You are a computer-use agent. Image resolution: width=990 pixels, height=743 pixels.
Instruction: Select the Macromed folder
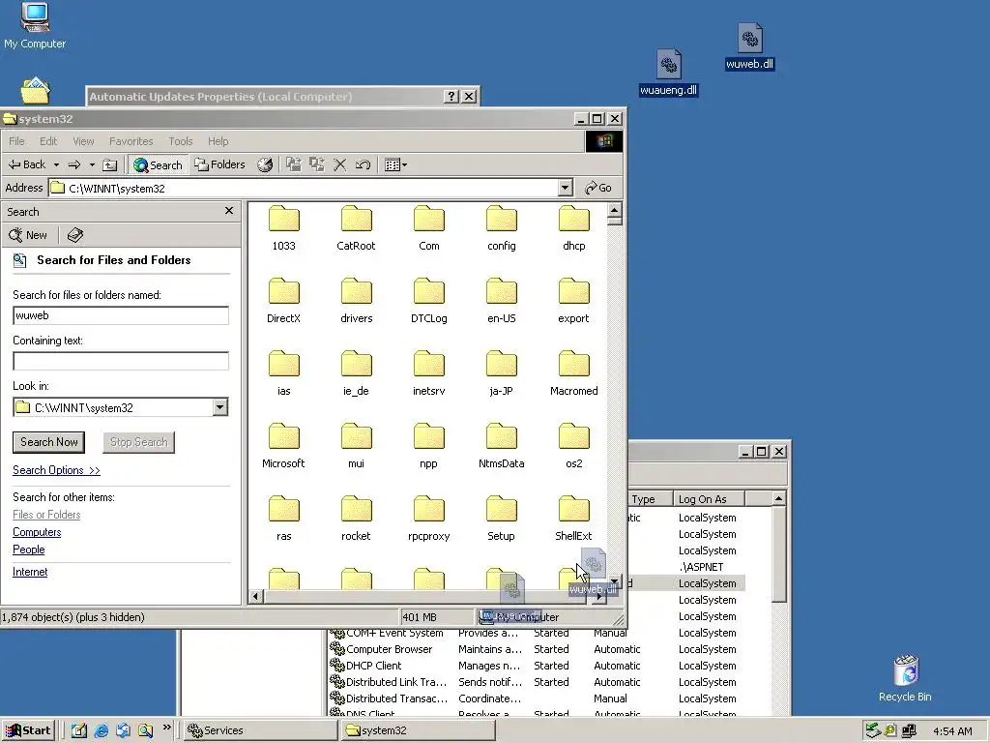[574, 373]
